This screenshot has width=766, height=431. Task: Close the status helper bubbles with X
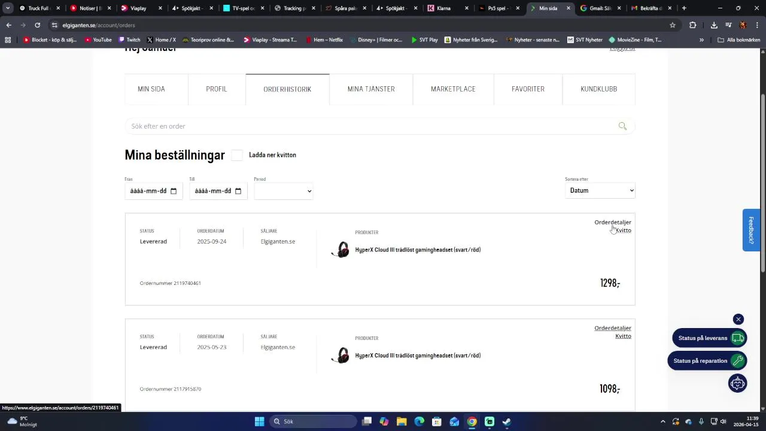click(x=738, y=319)
